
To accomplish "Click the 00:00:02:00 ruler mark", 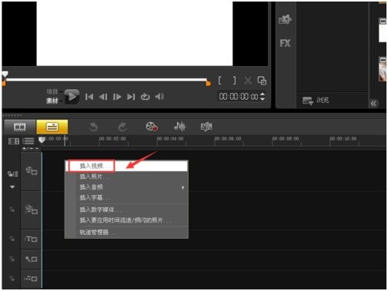I will point(112,138).
